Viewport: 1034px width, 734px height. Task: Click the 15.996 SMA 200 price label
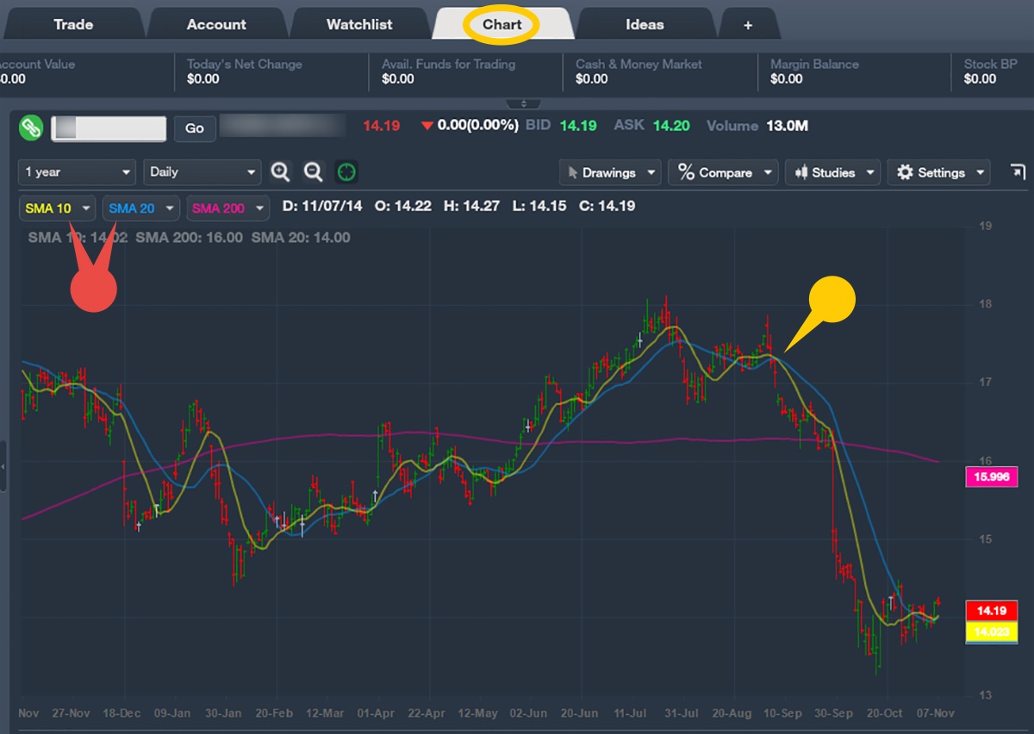point(993,477)
